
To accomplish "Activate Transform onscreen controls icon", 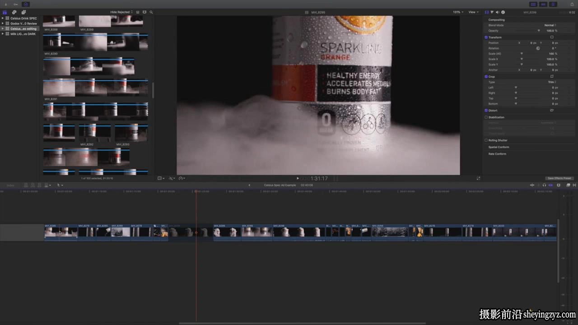I will pos(552,37).
